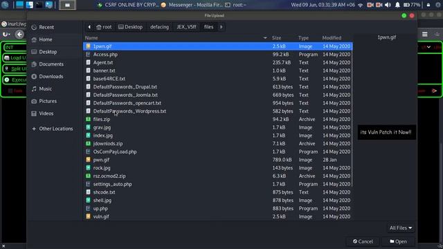Click the rsz.ocmod2.zip archive icon
443x249 pixels.
(x=88, y=176)
